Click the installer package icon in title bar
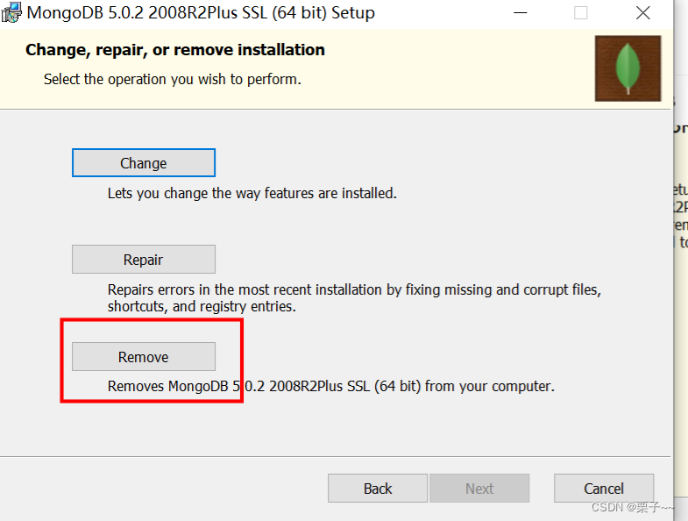 coord(11,12)
